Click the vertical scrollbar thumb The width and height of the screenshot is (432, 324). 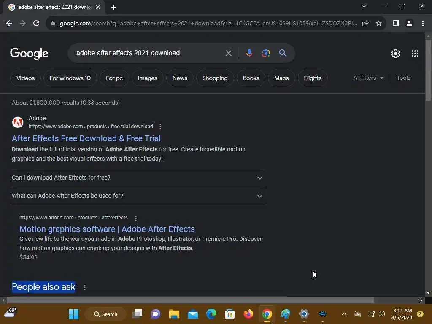(428, 70)
